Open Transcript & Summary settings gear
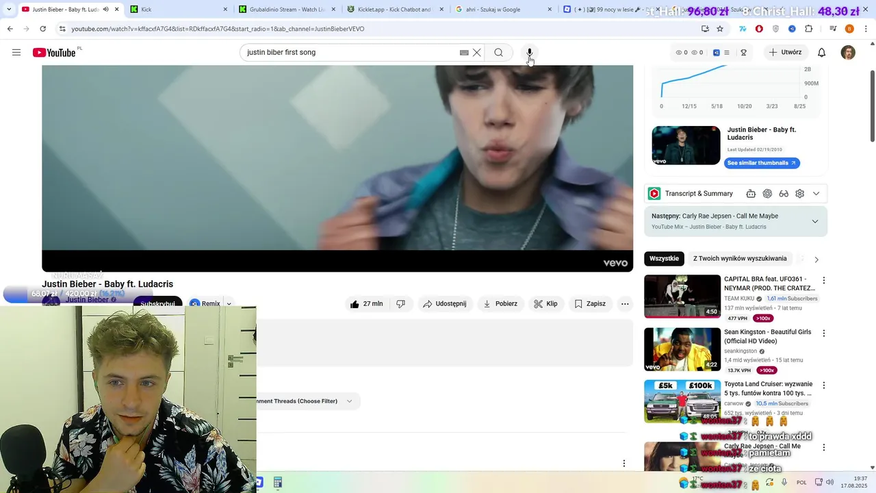The height and width of the screenshot is (493, 876). 800,194
